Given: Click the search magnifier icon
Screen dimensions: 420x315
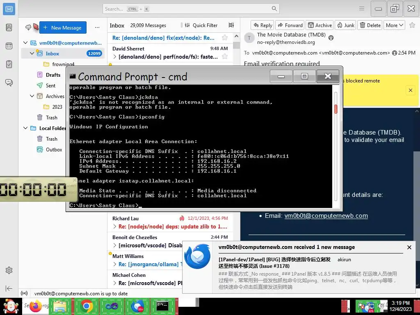Looking at the screenshot, I should pyautogui.click(x=274, y=9).
